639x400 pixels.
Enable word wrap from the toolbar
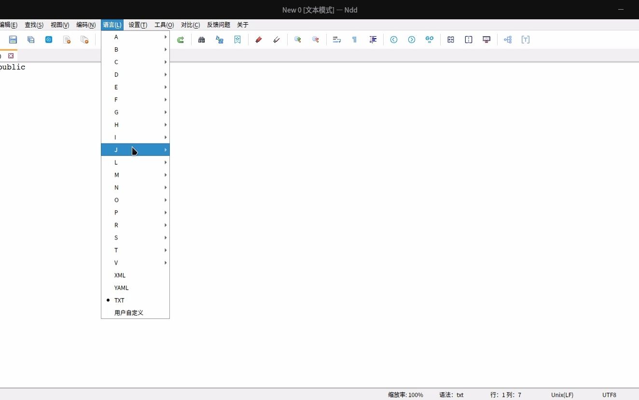(x=336, y=40)
